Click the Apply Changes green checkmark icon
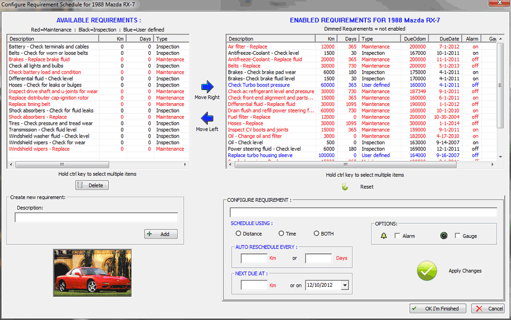Viewport: 511px width, 320px height. (x=427, y=271)
